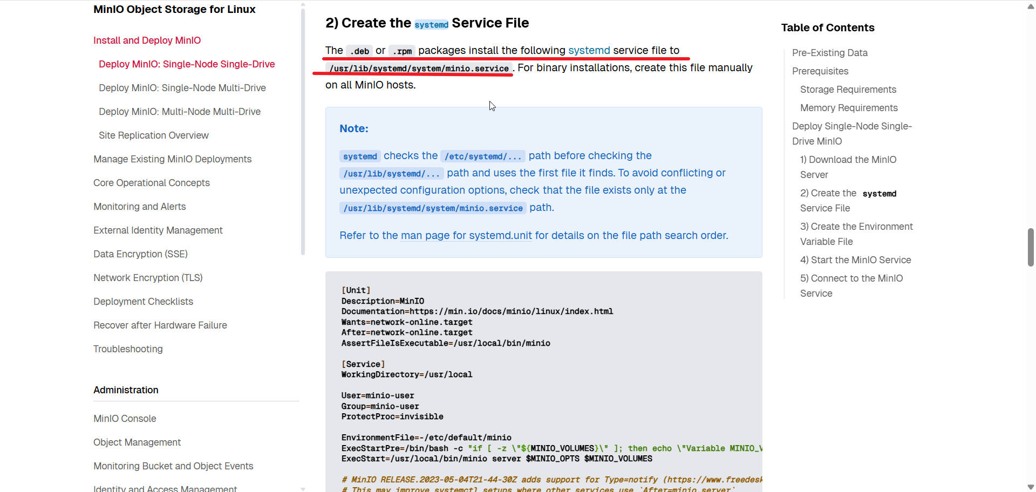Click the ProtectProc=invisible line
The image size is (1036, 492).
[x=392, y=416]
